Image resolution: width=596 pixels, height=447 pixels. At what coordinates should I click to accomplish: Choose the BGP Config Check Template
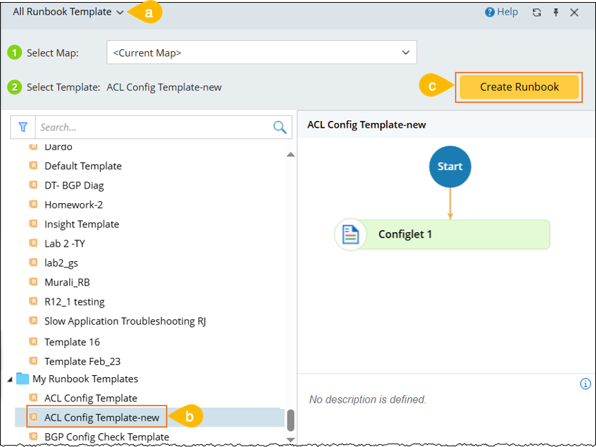106,437
